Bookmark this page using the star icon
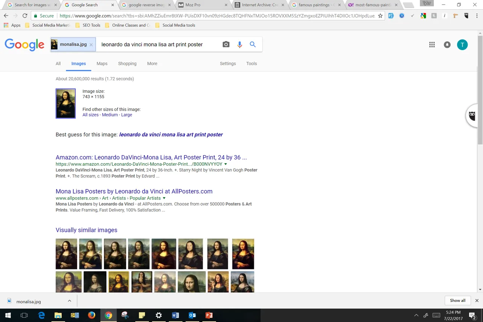Viewport: 483px width, 322px height. coord(381,16)
